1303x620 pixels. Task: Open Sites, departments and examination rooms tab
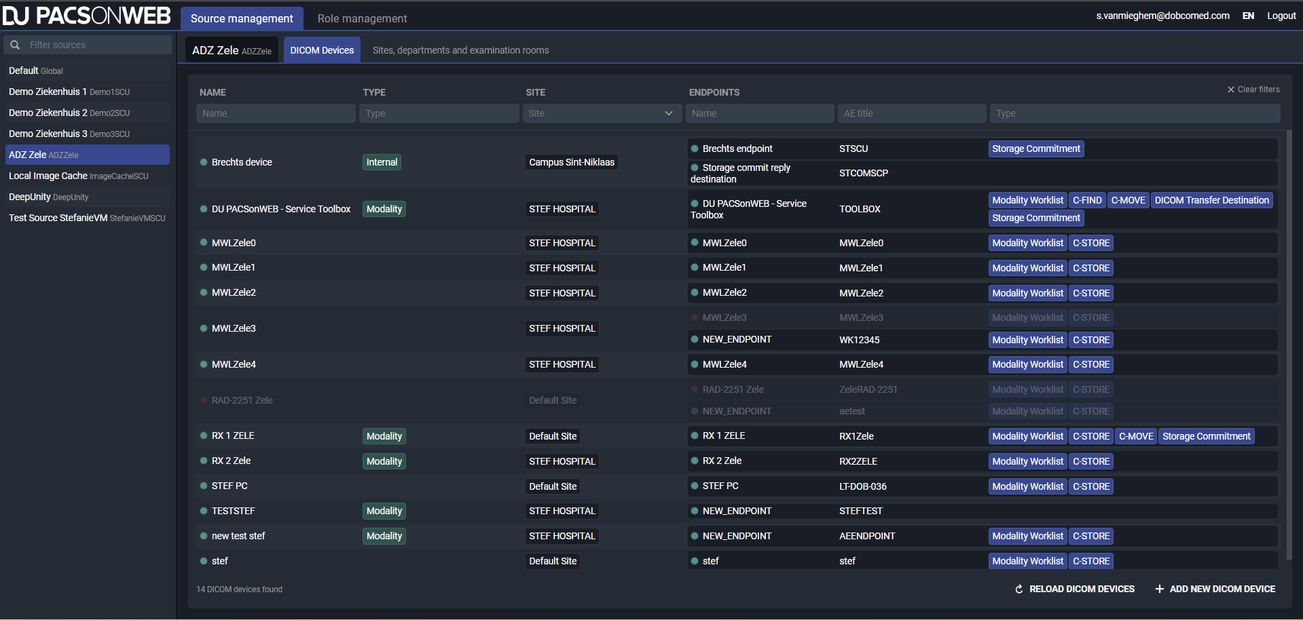(x=460, y=50)
